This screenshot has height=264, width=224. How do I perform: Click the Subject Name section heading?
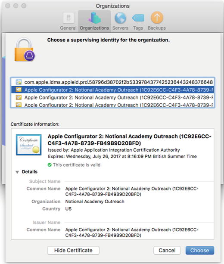pos(45,181)
